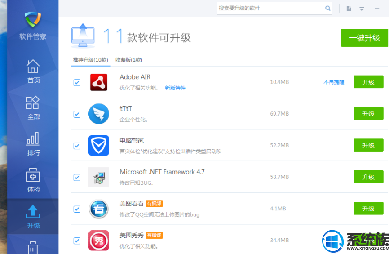Uncheck the 钉钉 checkbox
The image size is (389, 254).
click(77, 114)
